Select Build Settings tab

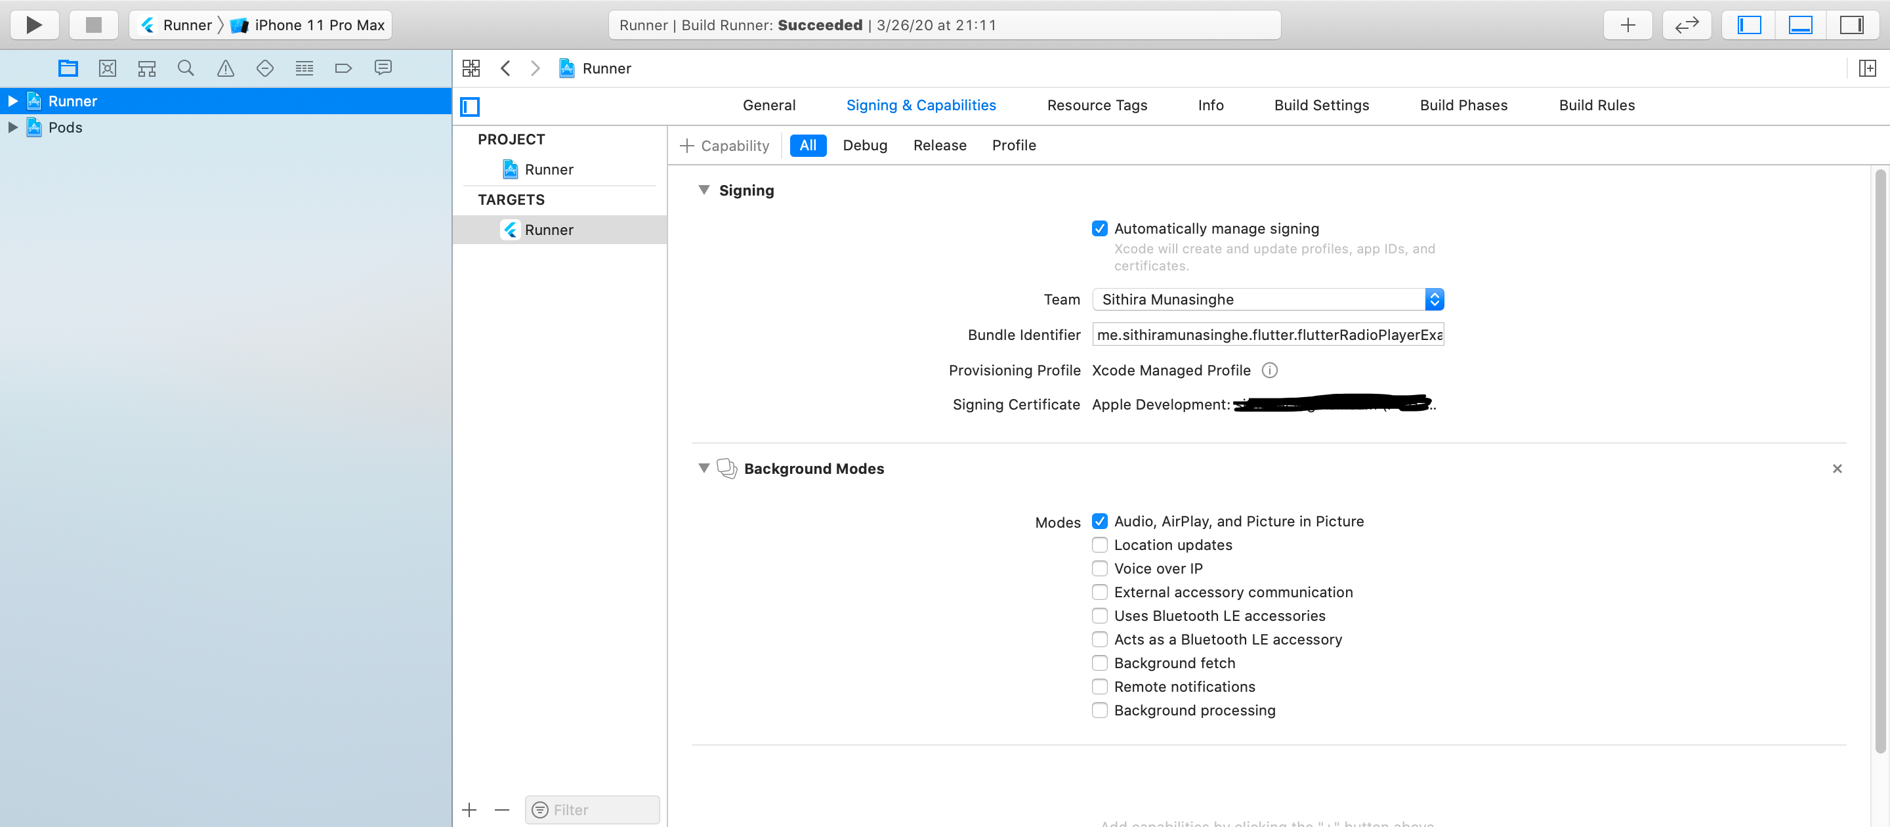tap(1321, 105)
